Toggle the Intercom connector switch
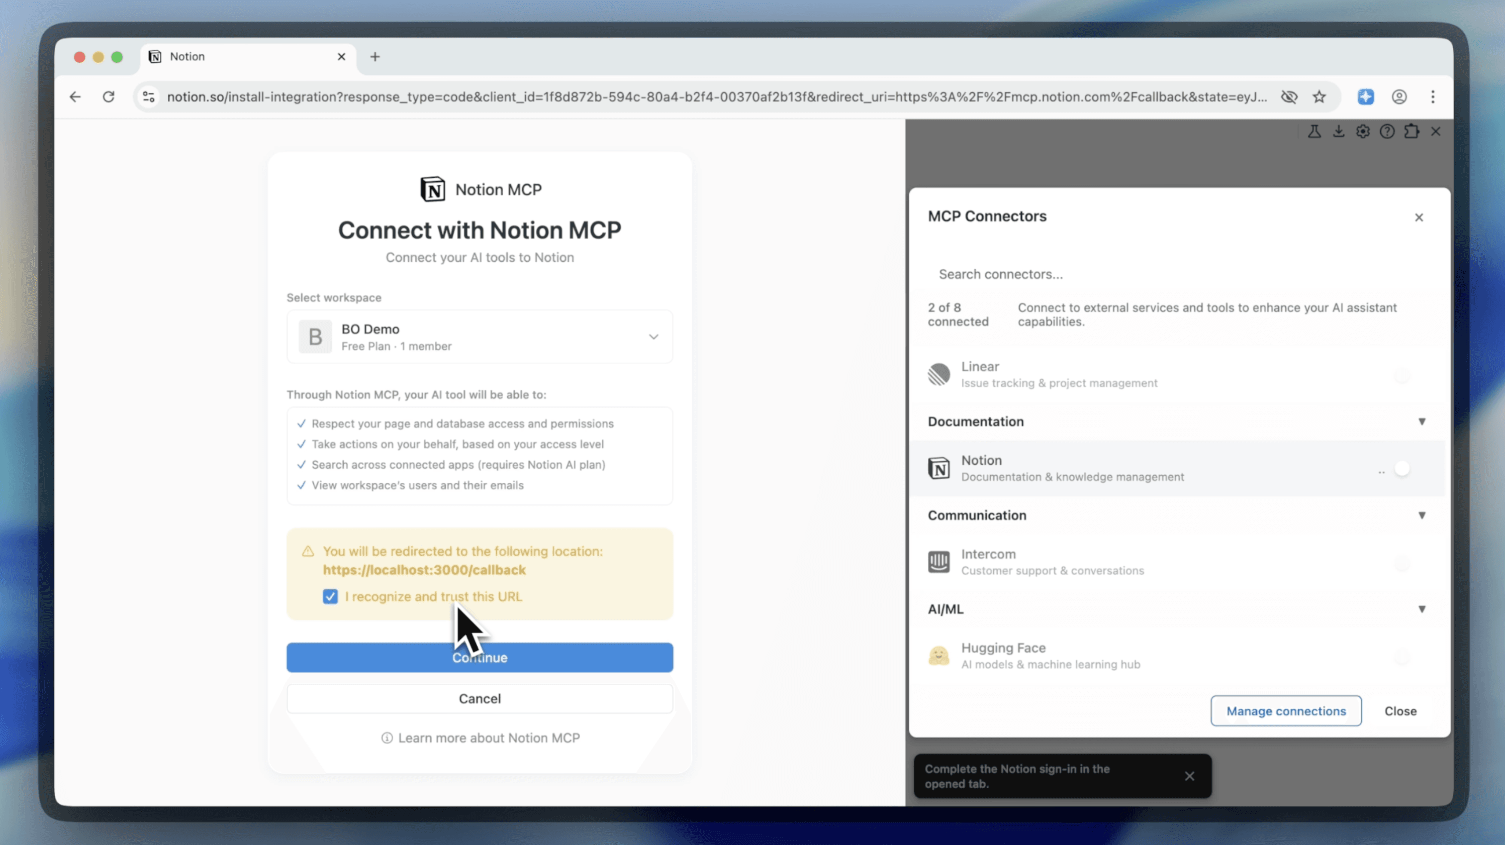Viewport: 1505px width, 845px height. pyautogui.click(x=1401, y=564)
